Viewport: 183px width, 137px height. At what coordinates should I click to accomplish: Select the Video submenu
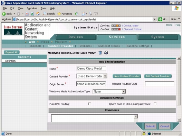click(45, 42)
